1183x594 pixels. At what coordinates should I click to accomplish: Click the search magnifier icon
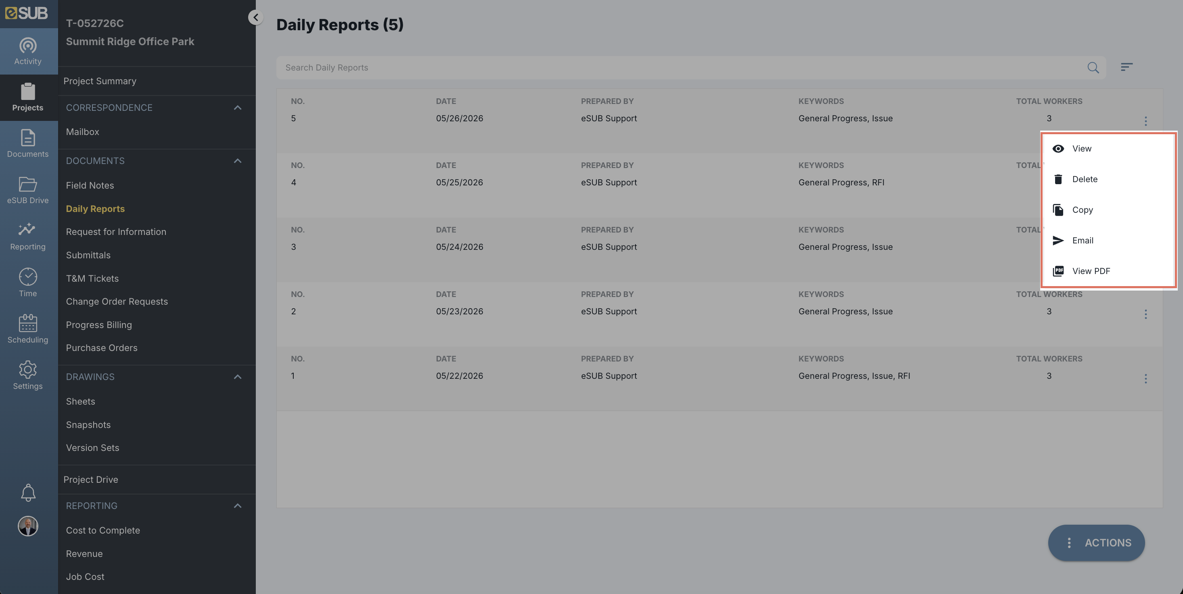pyautogui.click(x=1093, y=67)
